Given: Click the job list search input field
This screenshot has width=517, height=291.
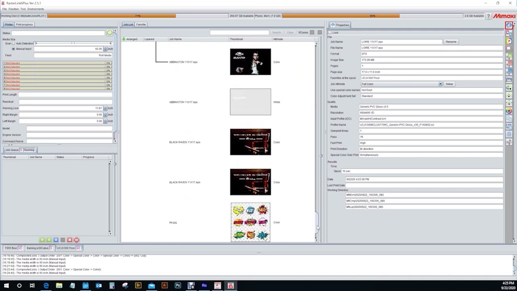Looking at the screenshot, I should [240, 32].
